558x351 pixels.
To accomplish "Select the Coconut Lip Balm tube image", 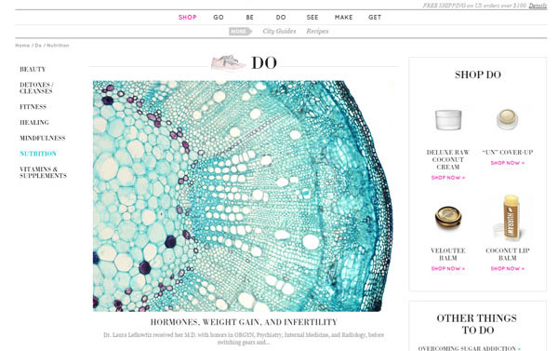I will point(511,217).
